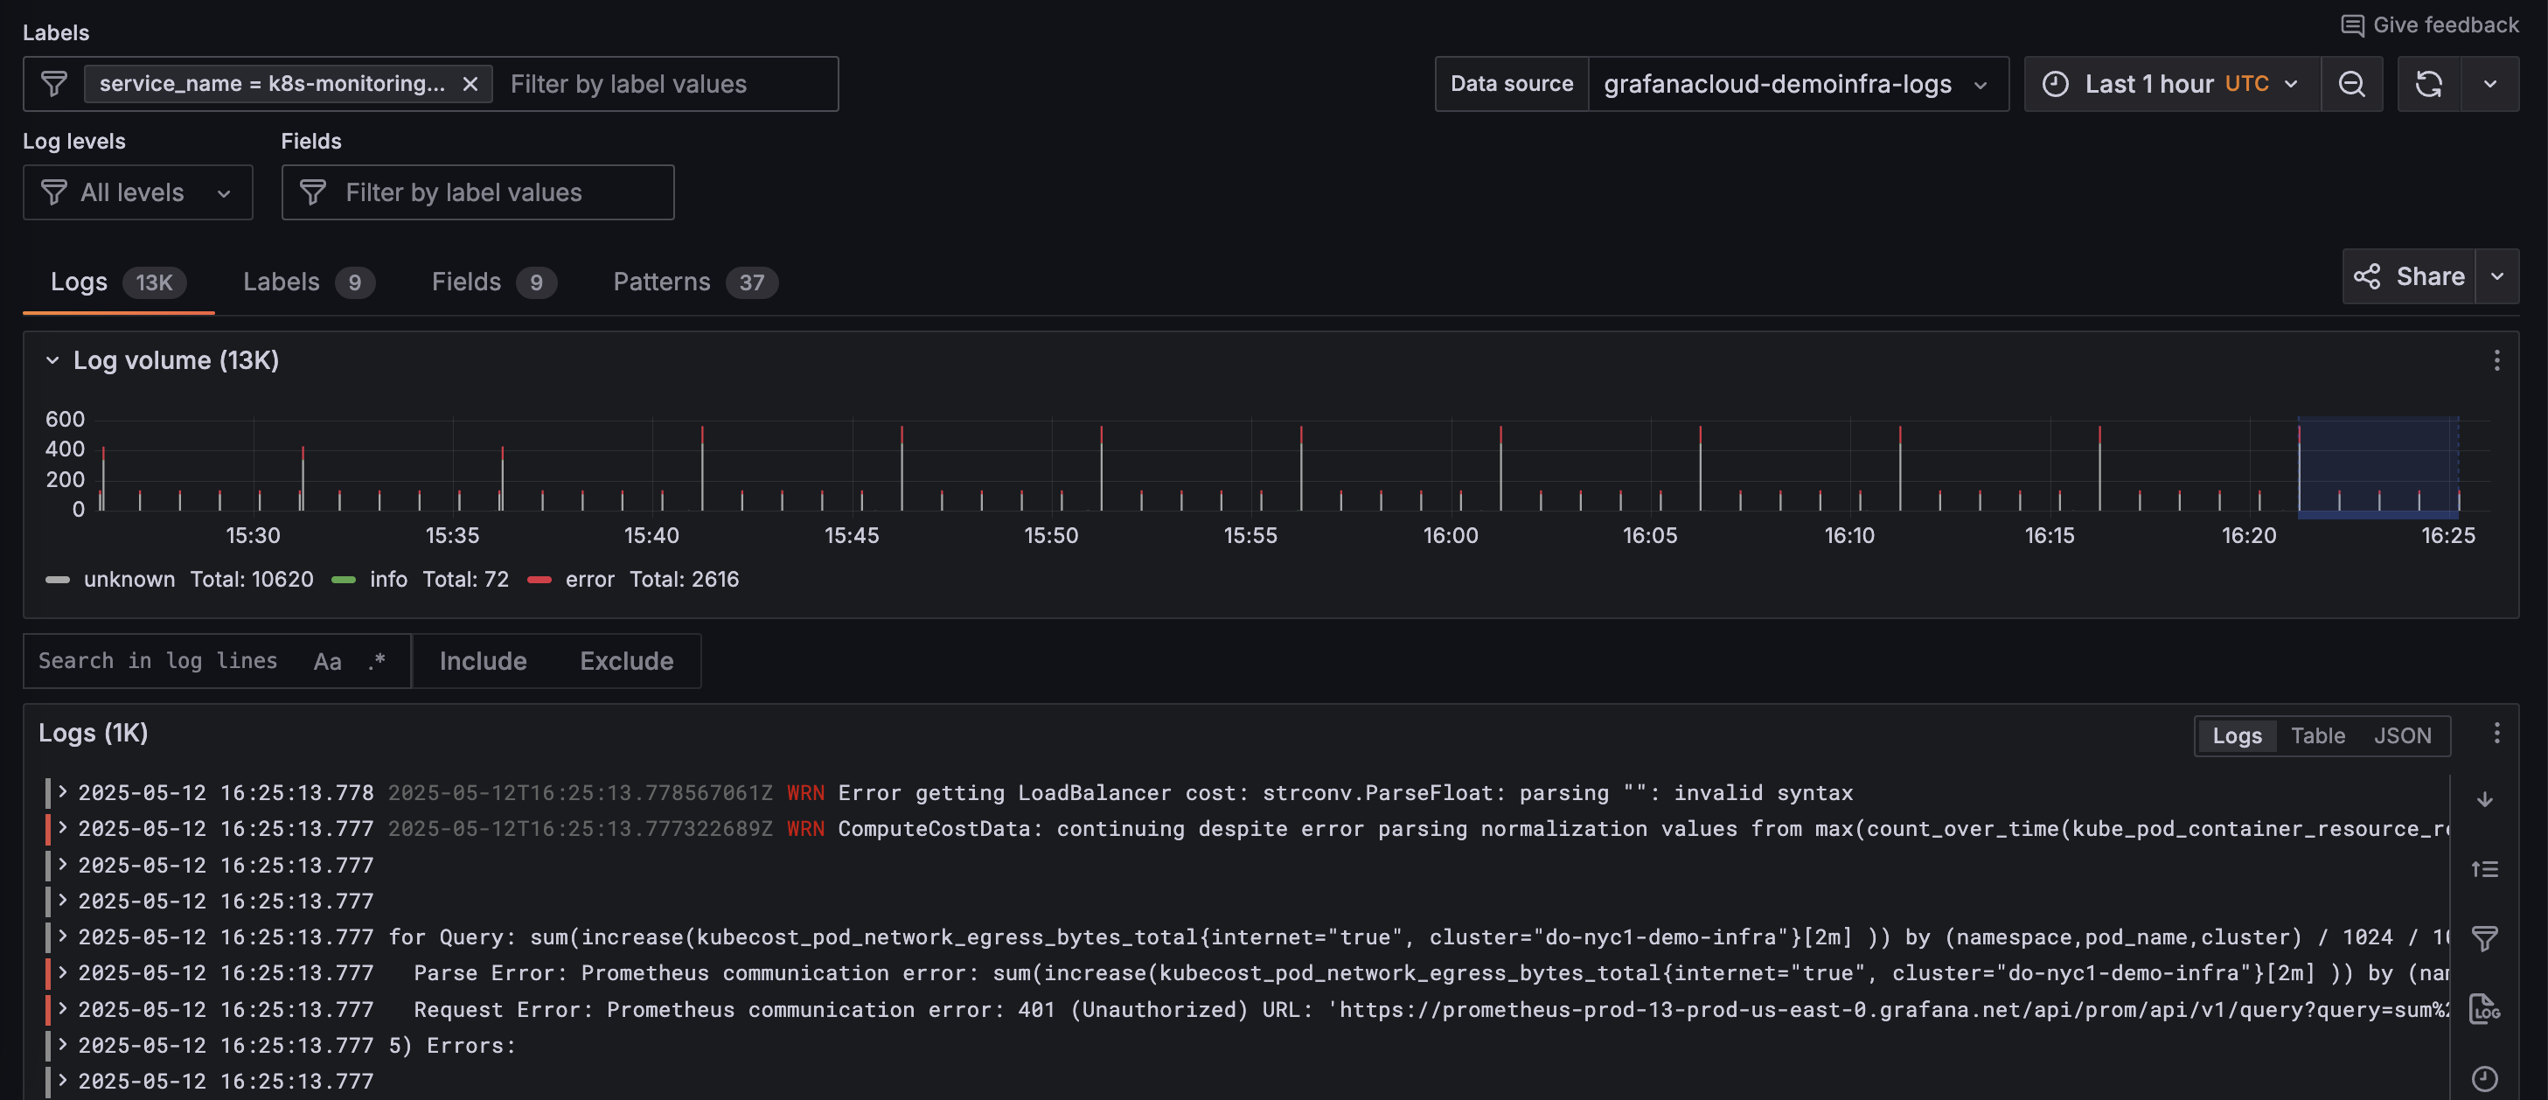Click the zoom out time range icon
Screen dimensions: 2548x1100
pyautogui.click(x=2351, y=84)
